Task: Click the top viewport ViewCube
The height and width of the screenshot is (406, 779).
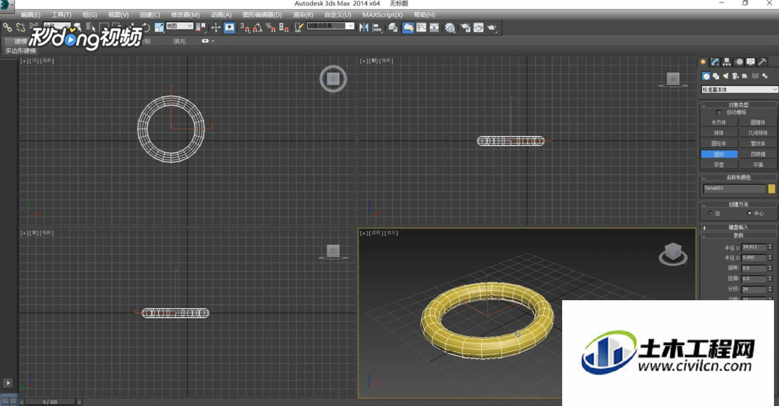Action: pyautogui.click(x=333, y=79)
